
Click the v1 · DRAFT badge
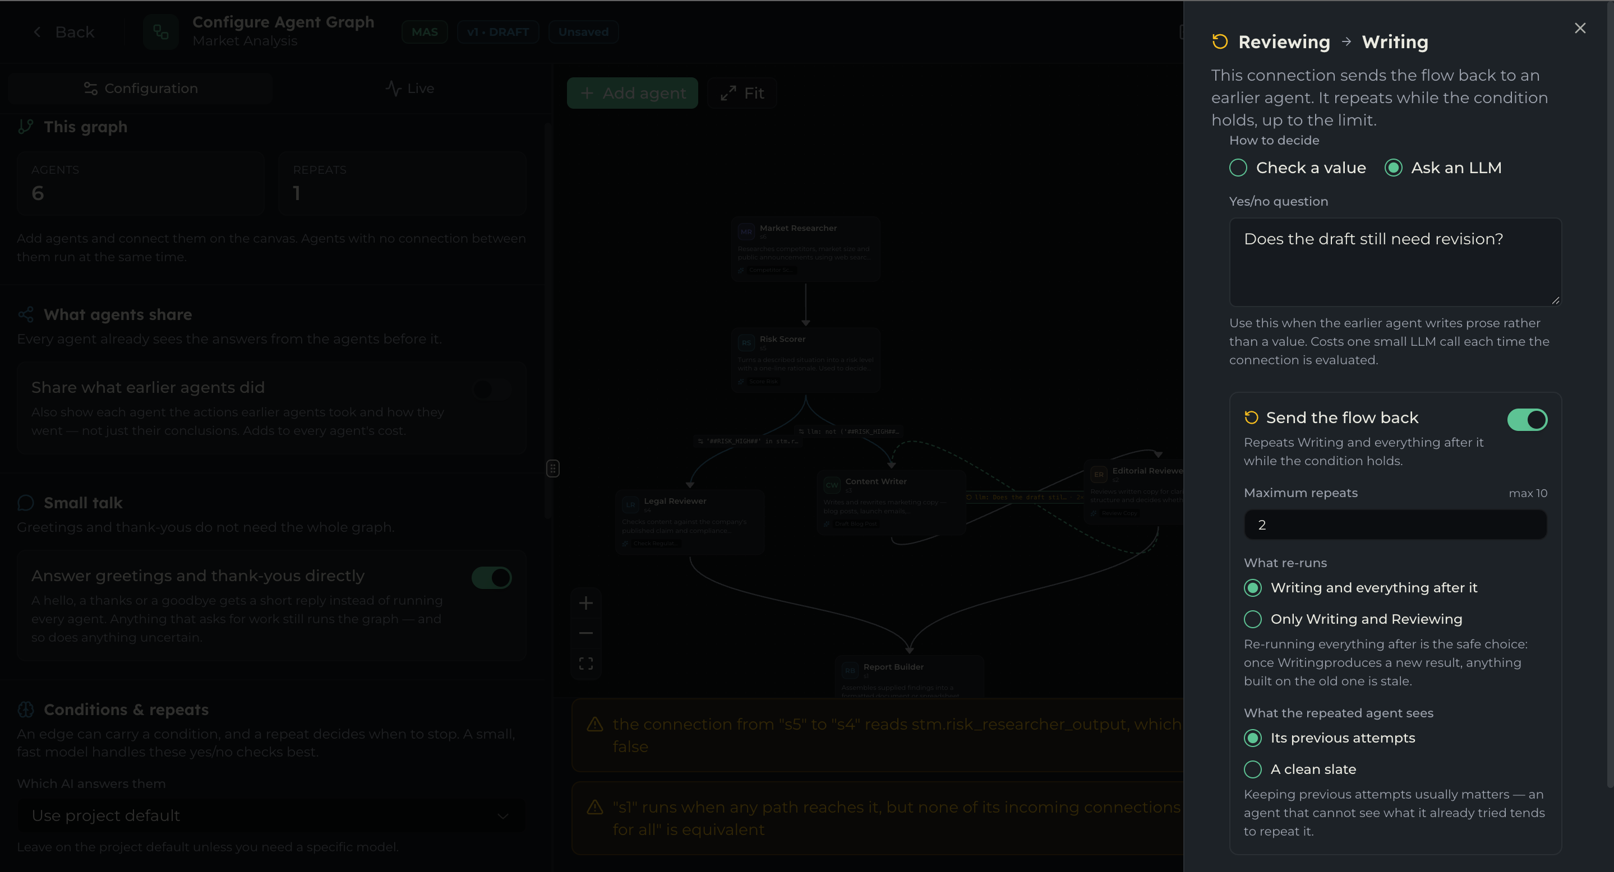point(497,32)
